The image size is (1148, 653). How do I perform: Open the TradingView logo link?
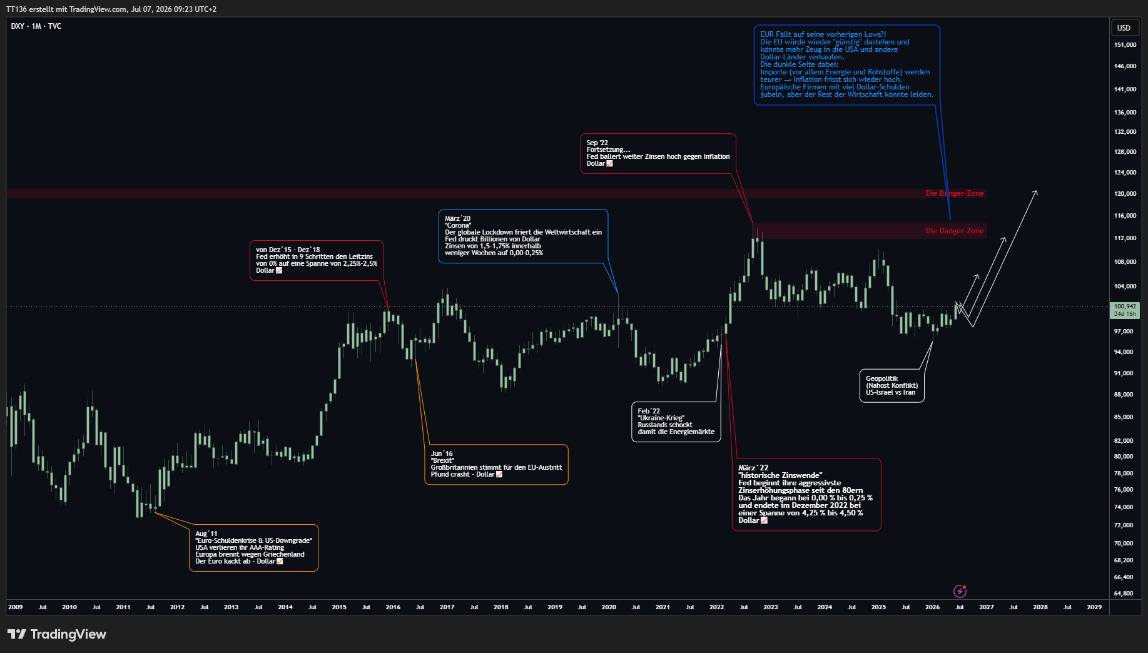tap(57, 634)
